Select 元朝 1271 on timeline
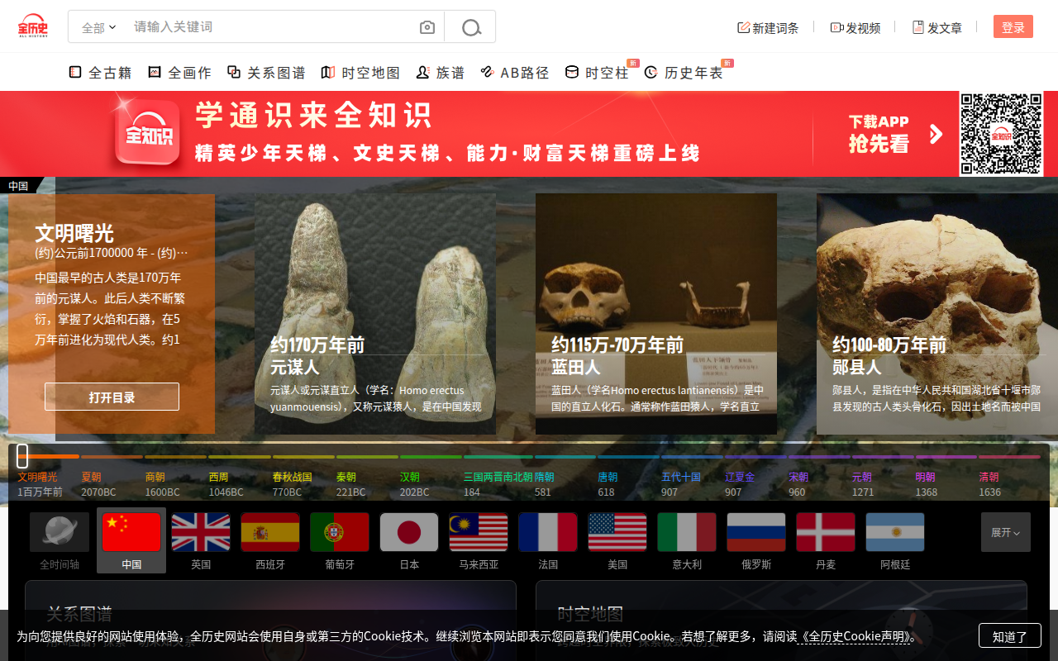The height and width of the screenshot is (661, 1058). pos(862,484)
